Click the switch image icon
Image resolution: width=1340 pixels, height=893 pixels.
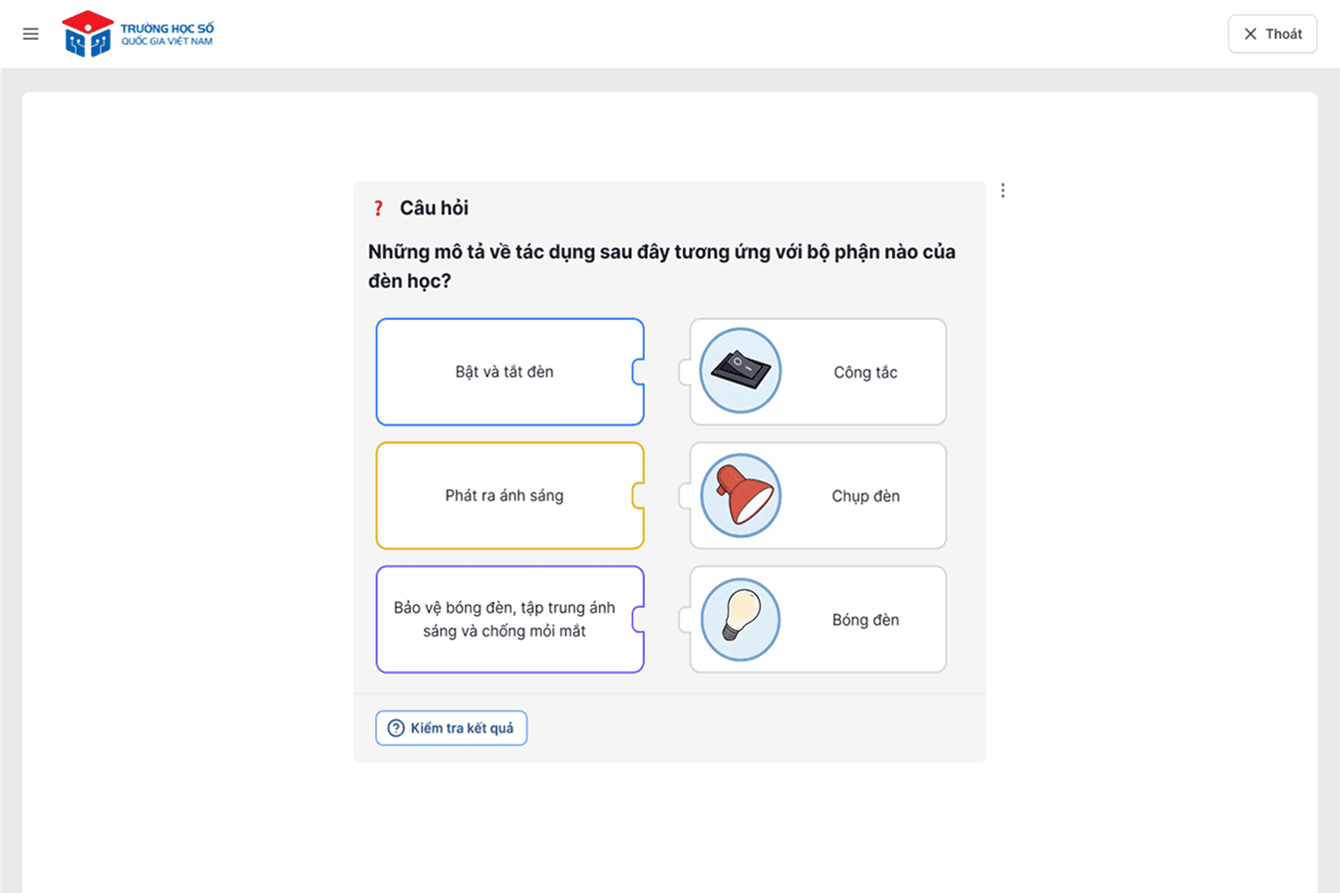741,372
